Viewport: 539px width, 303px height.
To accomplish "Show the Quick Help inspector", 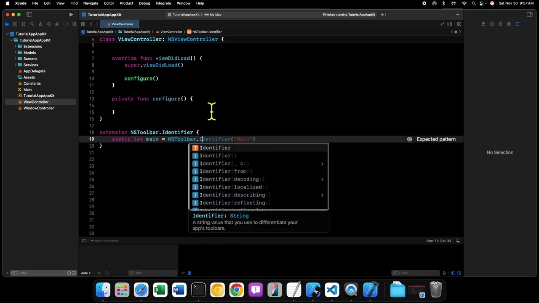I will click(500, 24).
